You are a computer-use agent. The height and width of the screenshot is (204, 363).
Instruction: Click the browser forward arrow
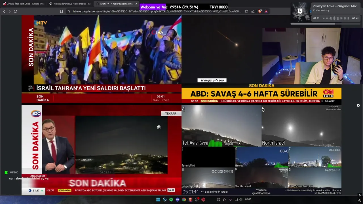point(10,11)
